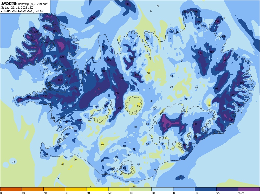Select the '40' legend scale label
260x195 pixels.
(x=88, y=193)
